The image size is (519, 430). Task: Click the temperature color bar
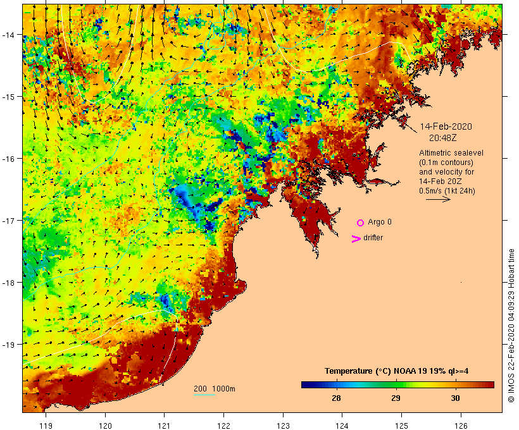point(397,384)
